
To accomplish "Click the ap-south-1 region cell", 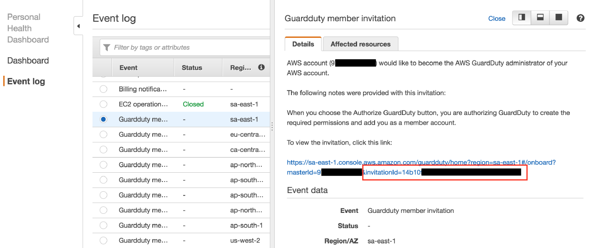I will 247,225.
